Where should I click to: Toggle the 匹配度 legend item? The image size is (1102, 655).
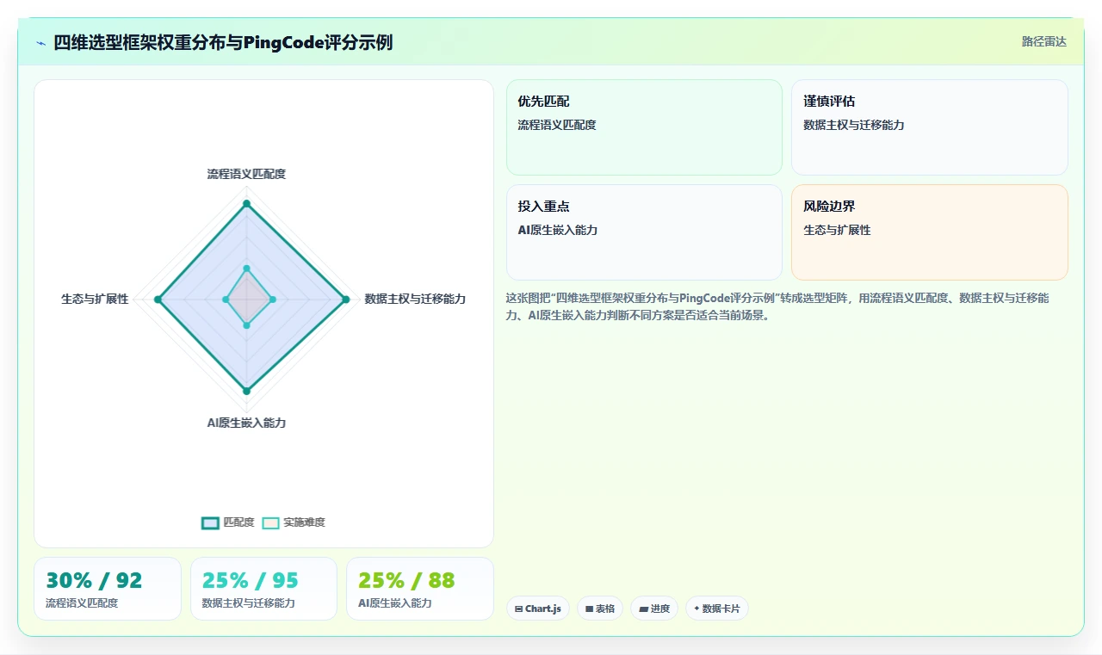coord(228,522)
